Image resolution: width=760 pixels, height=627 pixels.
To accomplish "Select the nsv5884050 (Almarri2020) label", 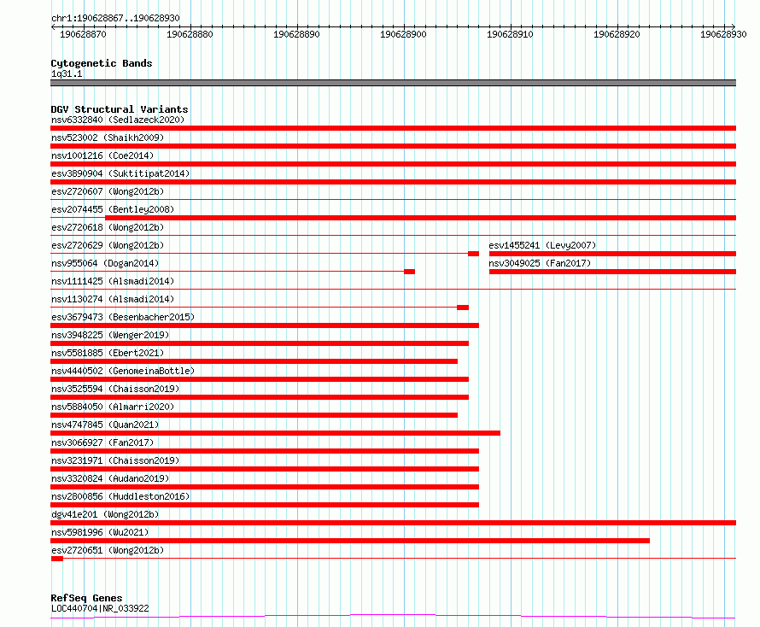I will point(113,407).
